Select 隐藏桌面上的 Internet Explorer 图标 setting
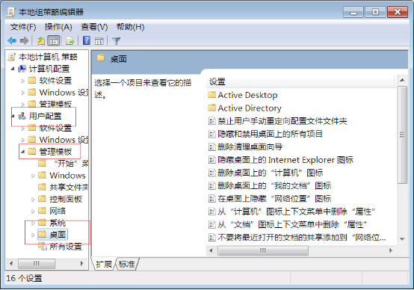The height and width of the screenshot is (290, 414). coord(285,160)
